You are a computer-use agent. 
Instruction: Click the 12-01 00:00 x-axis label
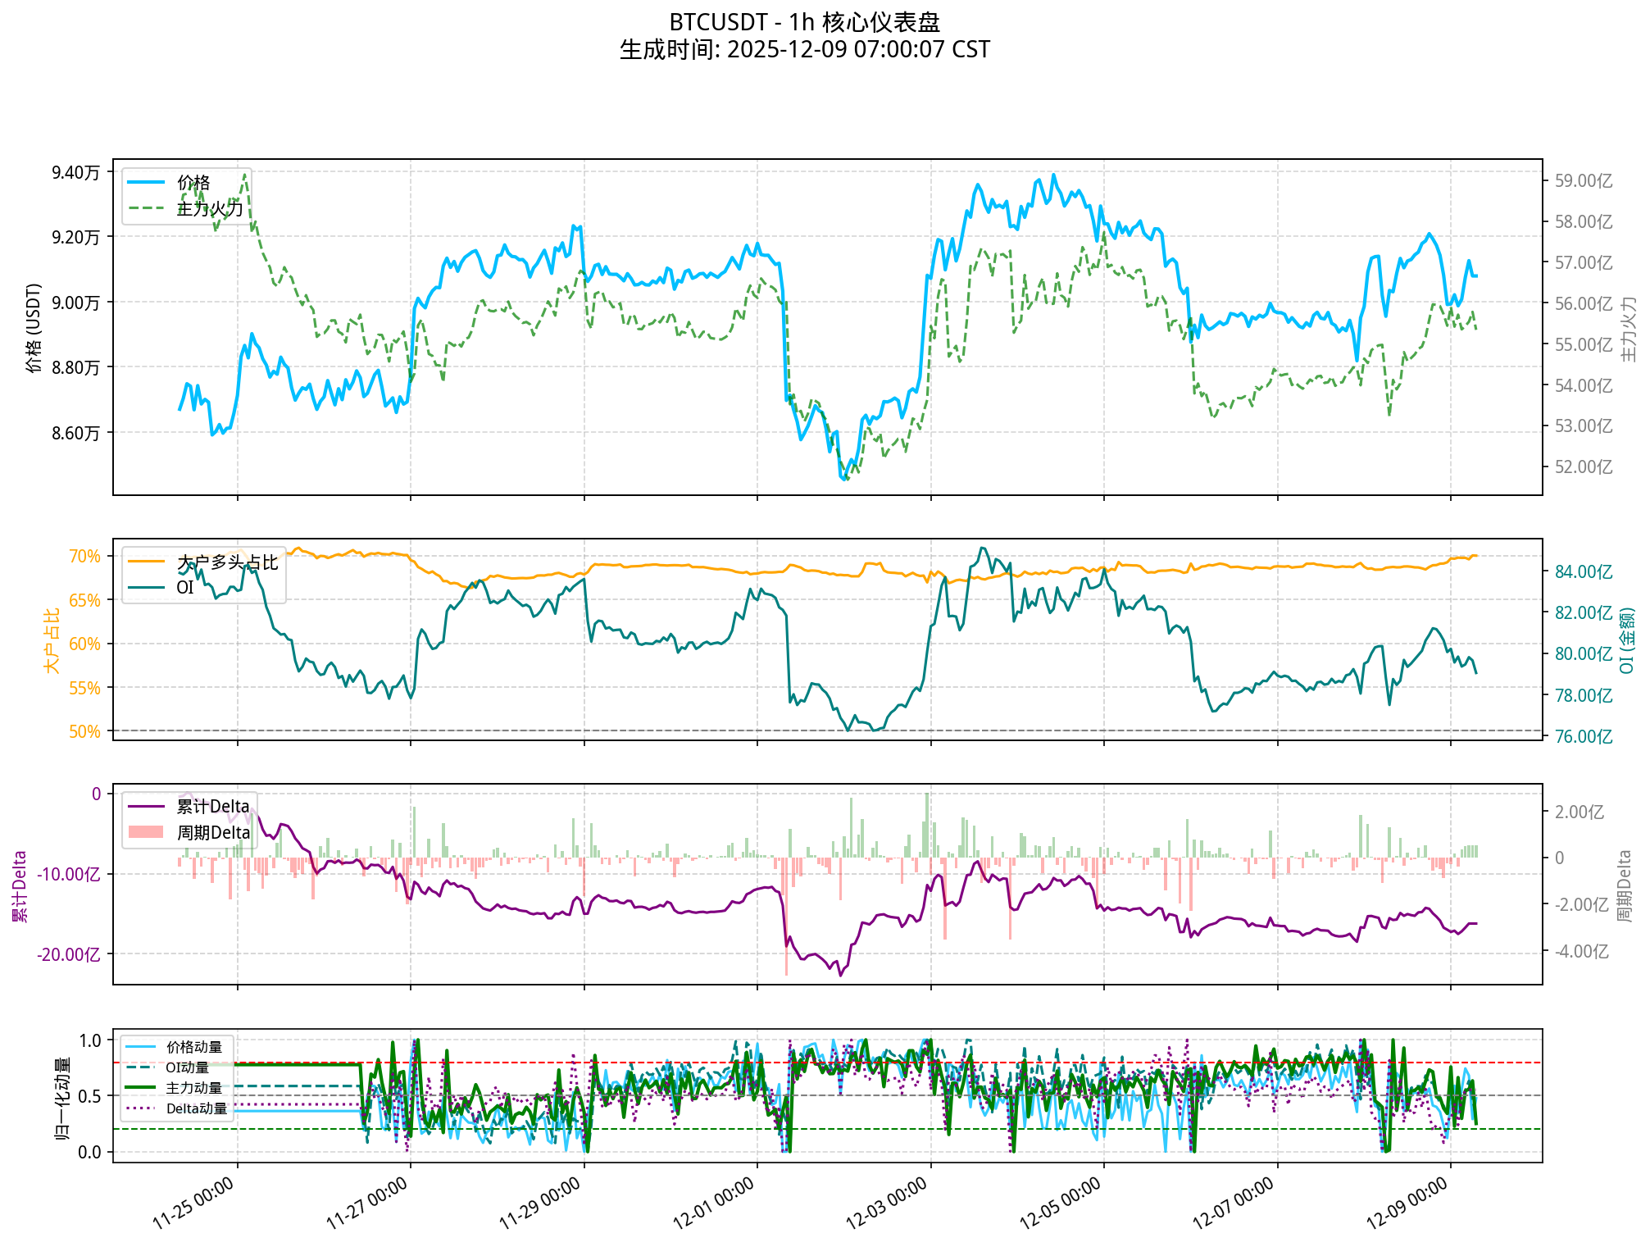coord(713,1203)
